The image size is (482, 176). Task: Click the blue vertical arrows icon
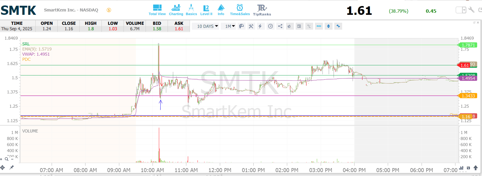pos(329,26)
